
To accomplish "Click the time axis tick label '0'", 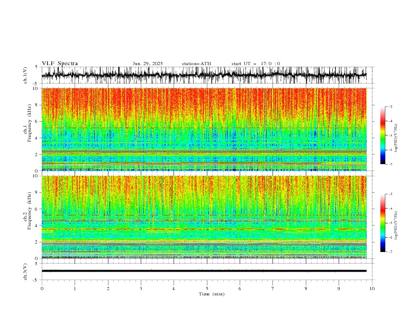I will pos(42,289).
